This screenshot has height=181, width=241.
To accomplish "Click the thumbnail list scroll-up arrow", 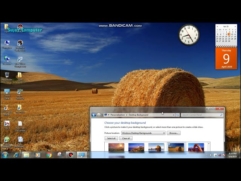I will [x=209, y=144].
